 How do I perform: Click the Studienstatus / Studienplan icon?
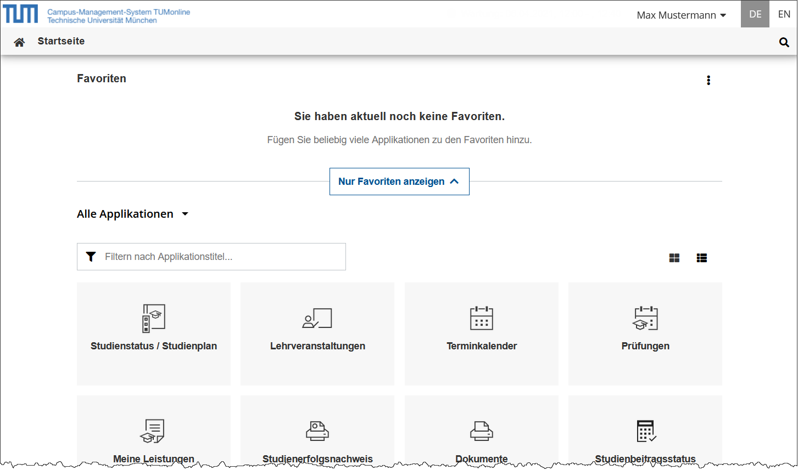pos(154,318)
